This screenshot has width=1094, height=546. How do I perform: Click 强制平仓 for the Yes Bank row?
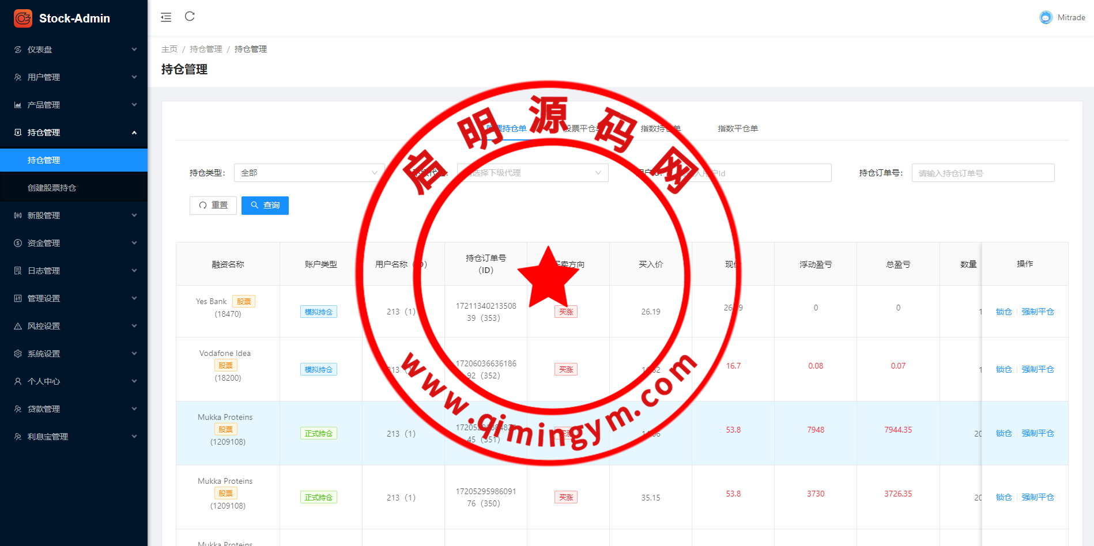(x=1038, y=312)
